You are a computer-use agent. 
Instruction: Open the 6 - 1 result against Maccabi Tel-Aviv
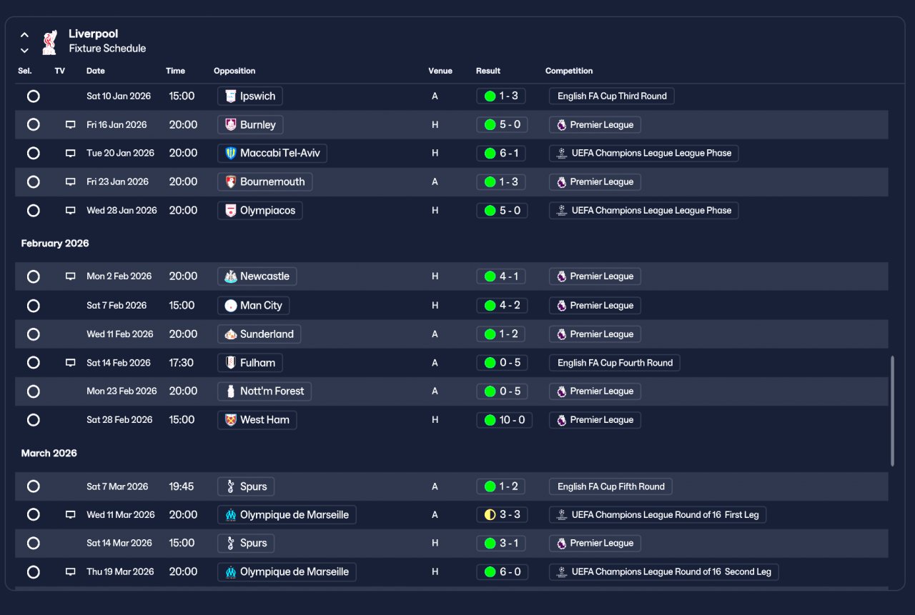coord(502,153)
